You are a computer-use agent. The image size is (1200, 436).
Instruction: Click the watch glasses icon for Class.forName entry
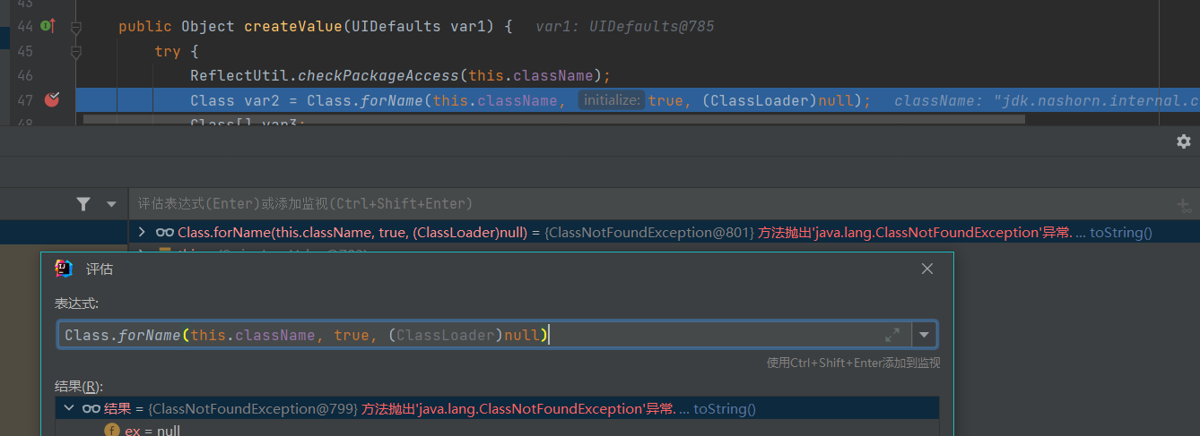click(x=164, y=233)
